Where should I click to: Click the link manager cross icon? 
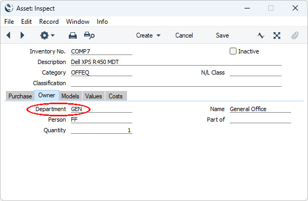[x=277, y=35]
